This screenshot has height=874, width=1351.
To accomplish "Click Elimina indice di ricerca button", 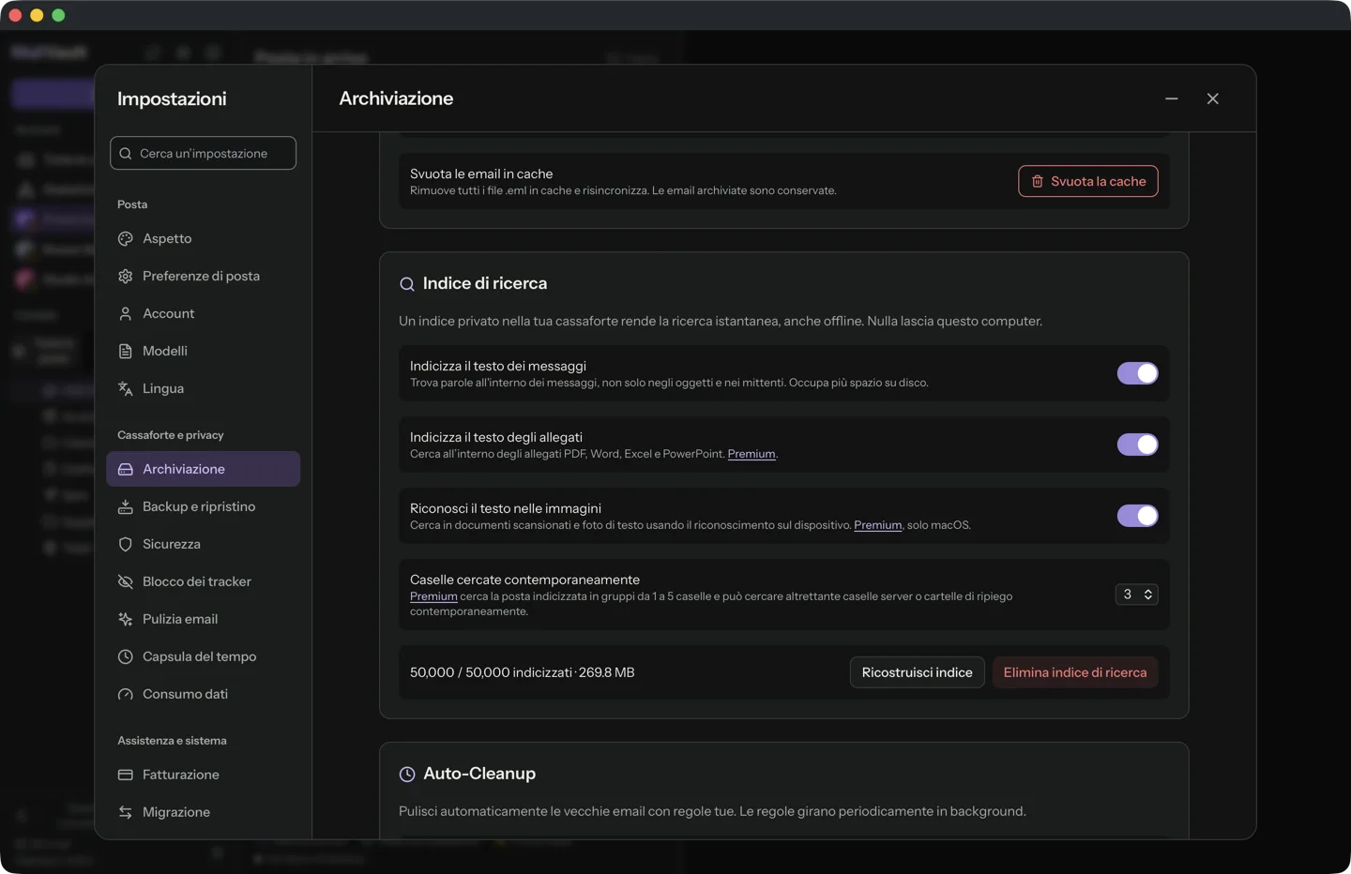I will 1075,672.
